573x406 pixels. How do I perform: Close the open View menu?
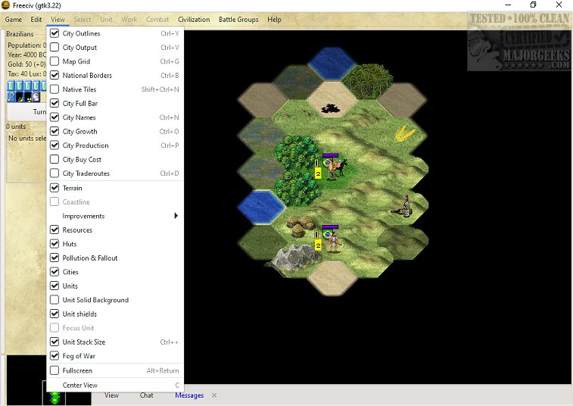pos(58,20)
